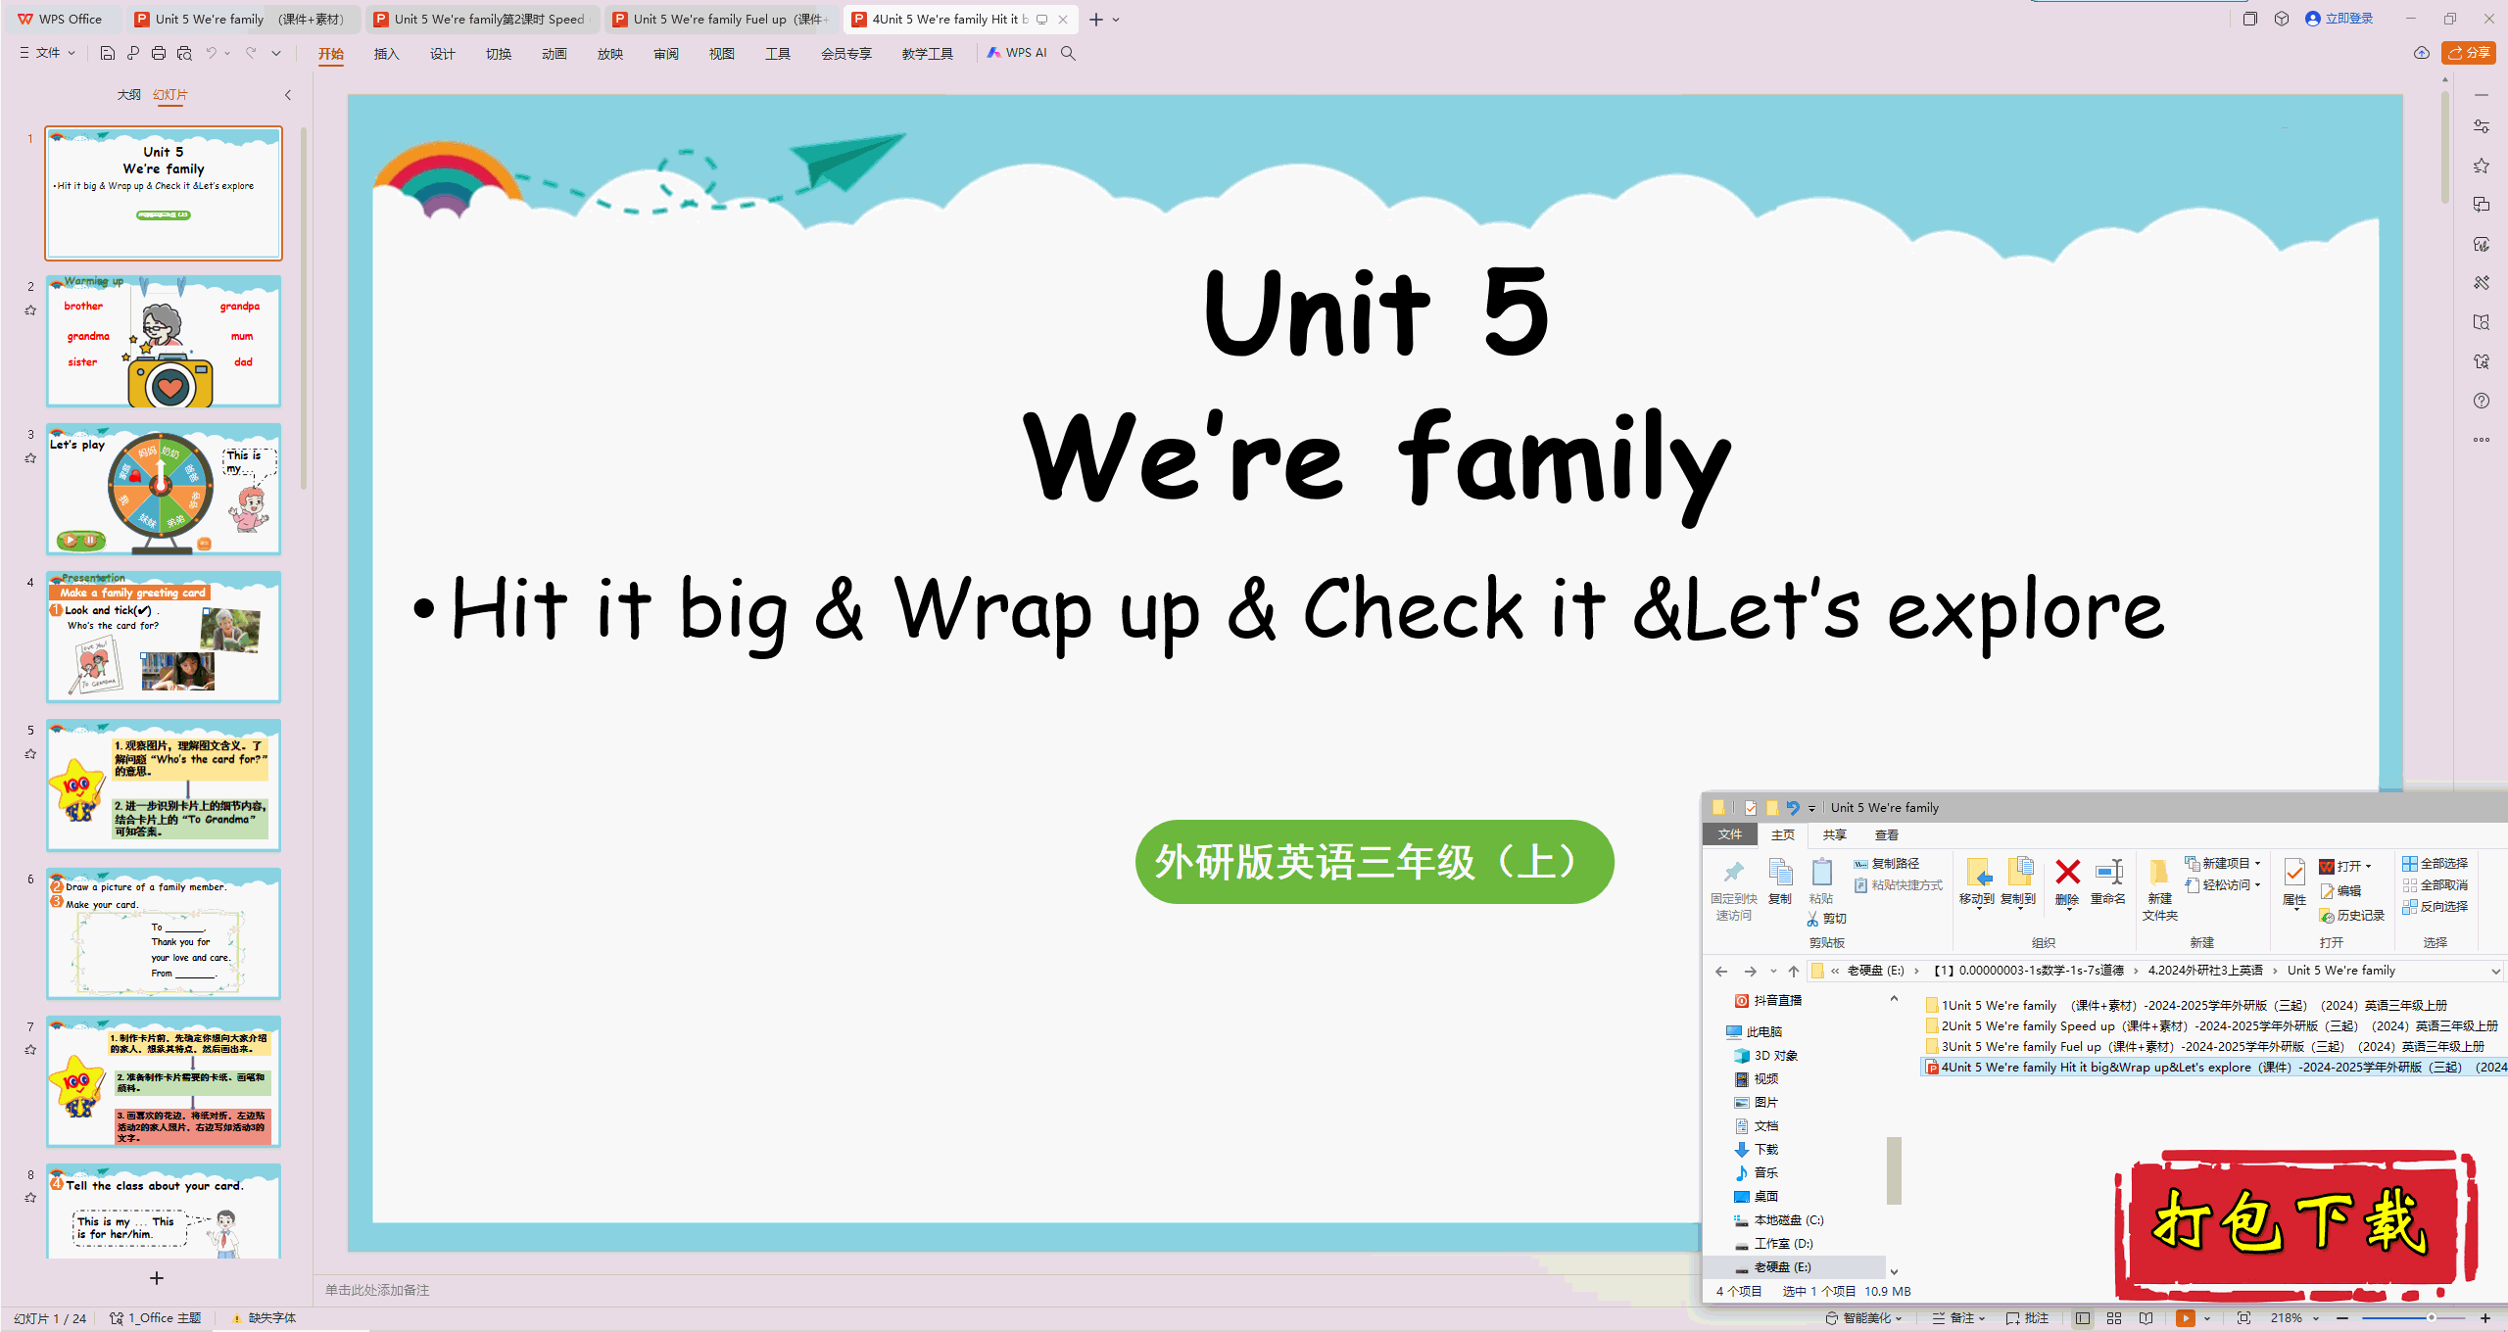The width and height of the screenshot is (2508, 1332).
Task: Collapse the slide panel with chevron
Action: click(288, 95)
